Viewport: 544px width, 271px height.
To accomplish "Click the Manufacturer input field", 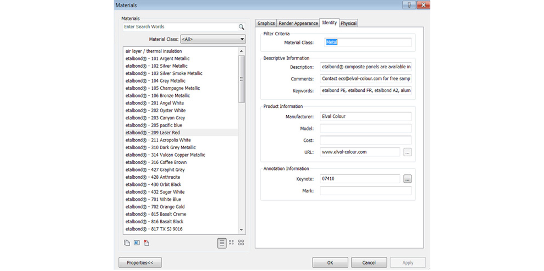I will 365,116.
